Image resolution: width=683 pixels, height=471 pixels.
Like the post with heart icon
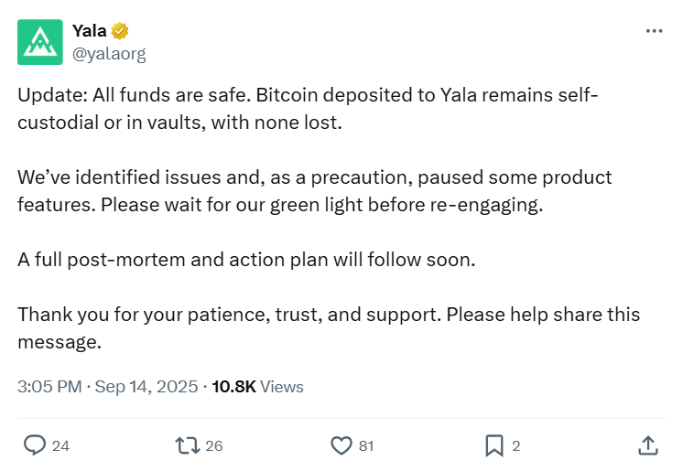click(341, 445)
